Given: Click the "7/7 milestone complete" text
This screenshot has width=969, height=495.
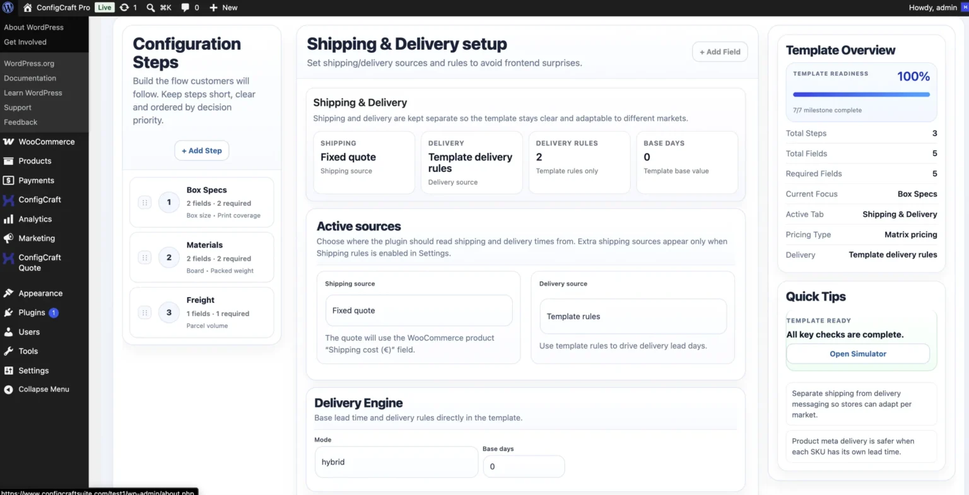Looking at the screenshot, I should click(x=827, y=110).
